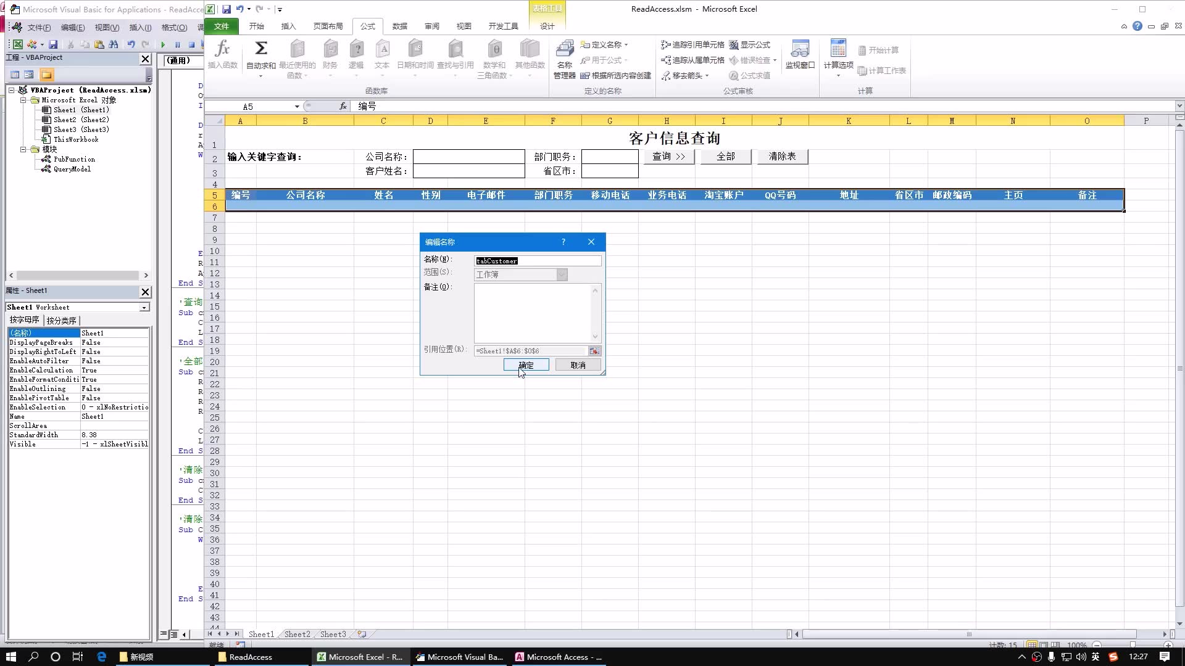Switch to the 按分类序 properties tab
Viewport: 1185px width, 666px height.
coord(61,320)
